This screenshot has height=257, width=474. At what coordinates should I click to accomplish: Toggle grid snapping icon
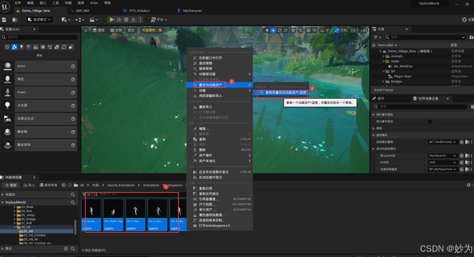(308, 30)
